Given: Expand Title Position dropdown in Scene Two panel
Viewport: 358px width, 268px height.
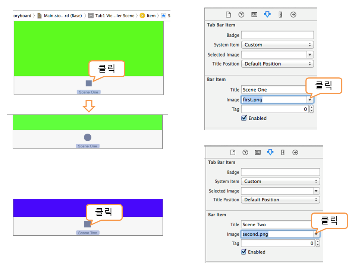Looking at the screenshot, I should pyautogui.click(x=281, y=200).
